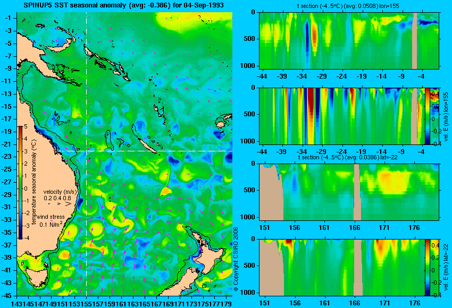The width and height of the screenshot is (452, 308).
Task: Click the '0.2 0.4 0.8' velocity scale values
Action: pyautogui.click(x=57, y=198)
